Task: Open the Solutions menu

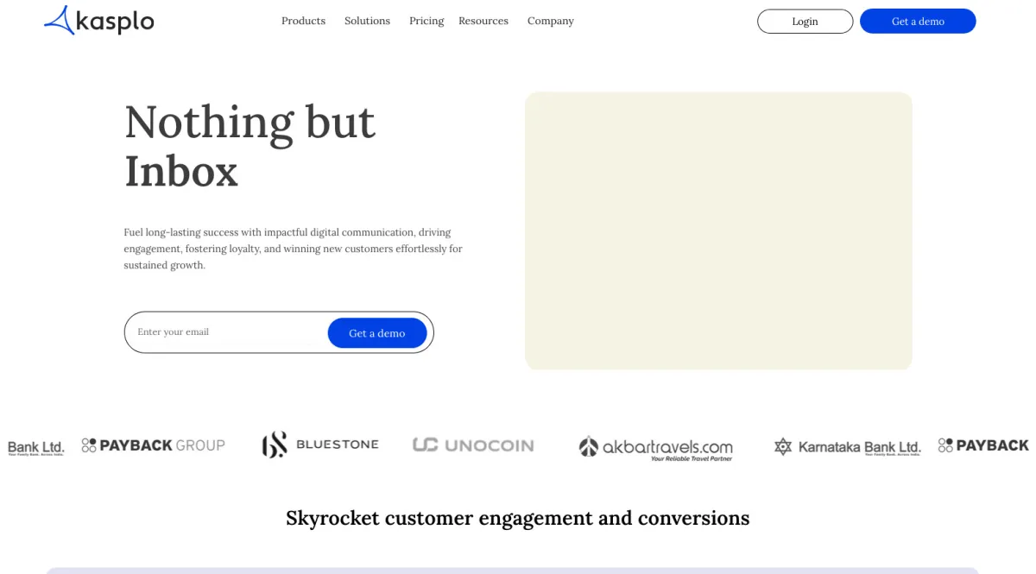Action: (x=367, y=21)
